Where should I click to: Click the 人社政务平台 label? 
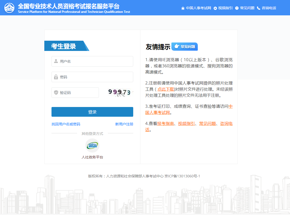[x=92, y=157]
